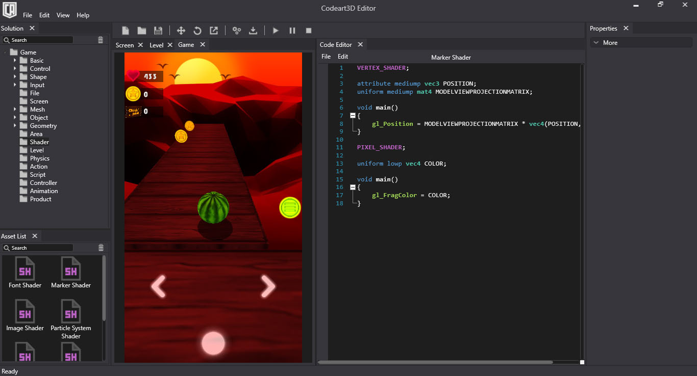Click the new file toolbar icon
The width and height of the screenshot is (697, 376).
click(x=126, y=31)
